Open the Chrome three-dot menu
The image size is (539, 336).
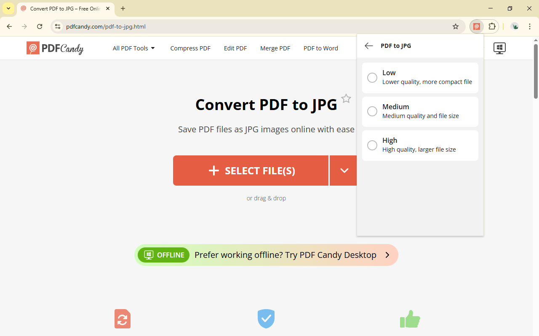530,26
